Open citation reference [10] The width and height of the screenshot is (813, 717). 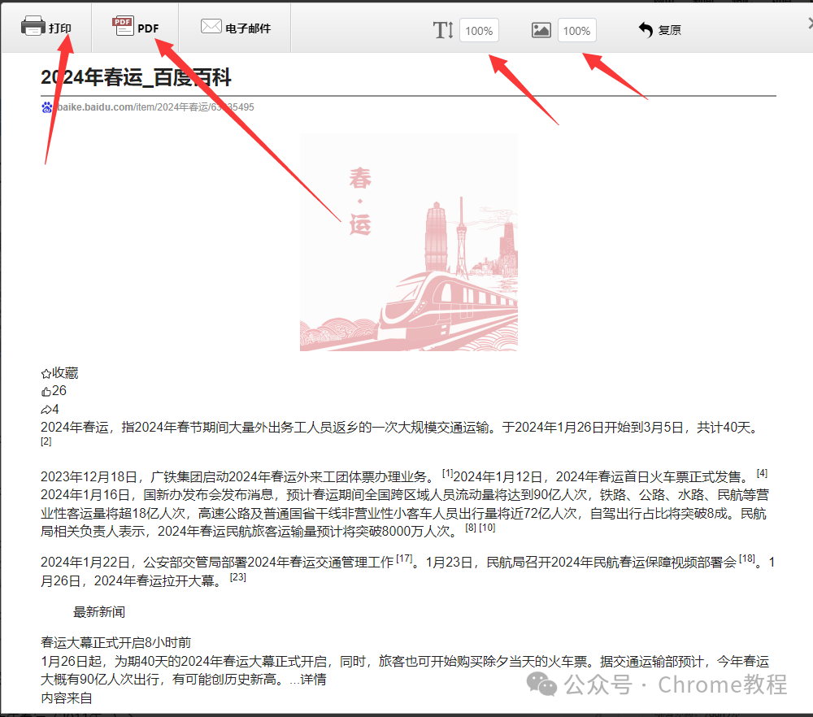487,528
